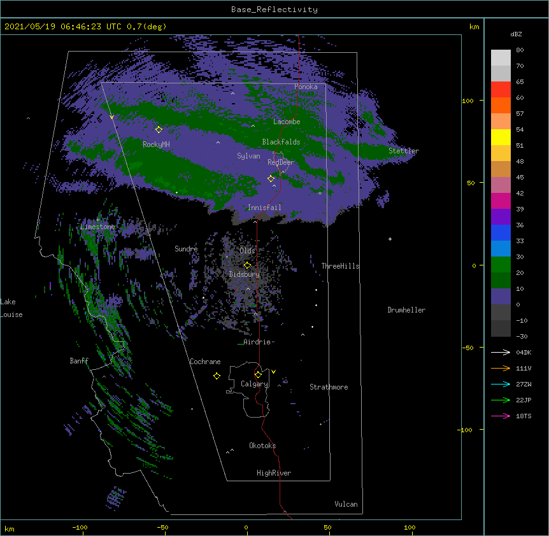Click the Blackfalds city label
Viewport: 549px width, 536px height.
[281, 142]
